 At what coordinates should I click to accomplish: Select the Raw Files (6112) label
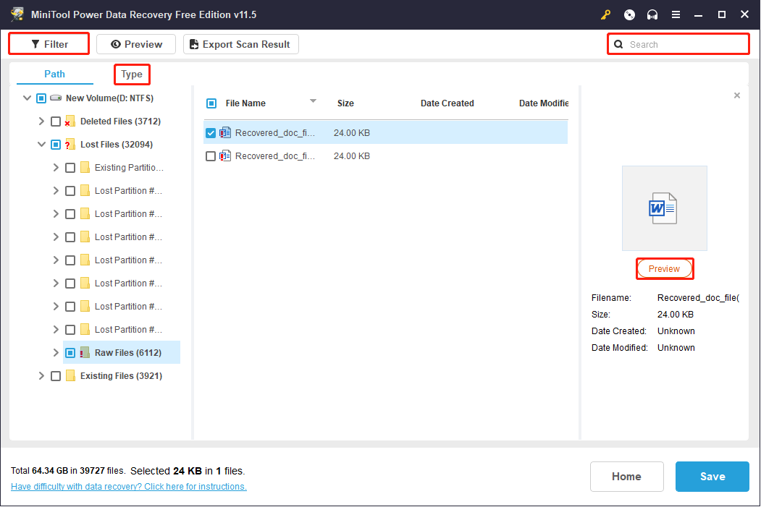(x=128, y=353)
